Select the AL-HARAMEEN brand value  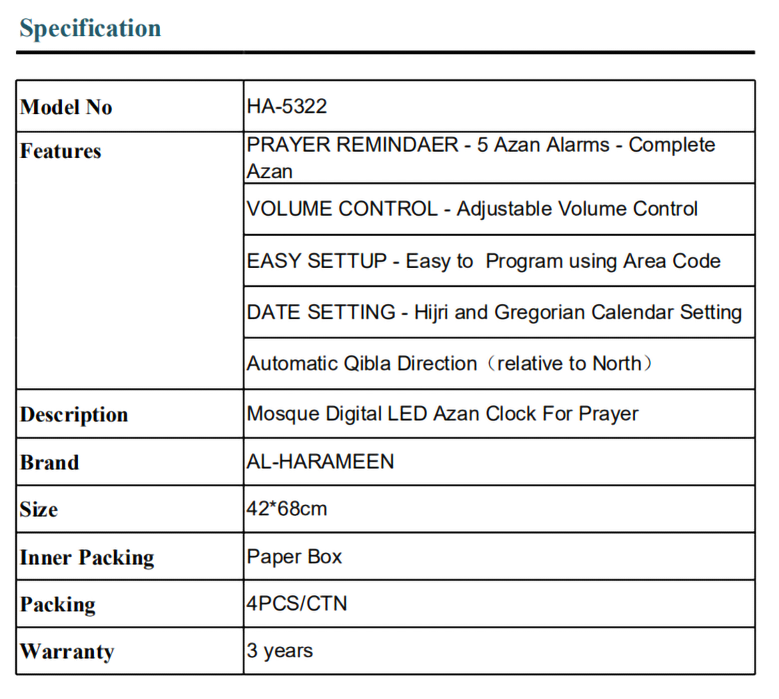point(320,461)
